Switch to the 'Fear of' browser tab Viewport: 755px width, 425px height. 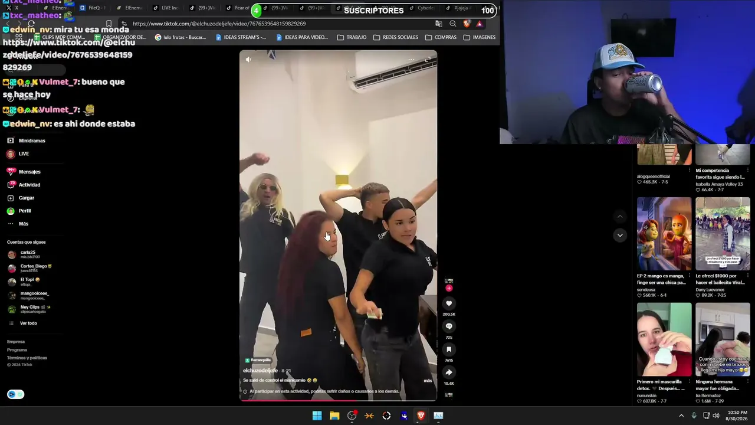tap(237, 8)
